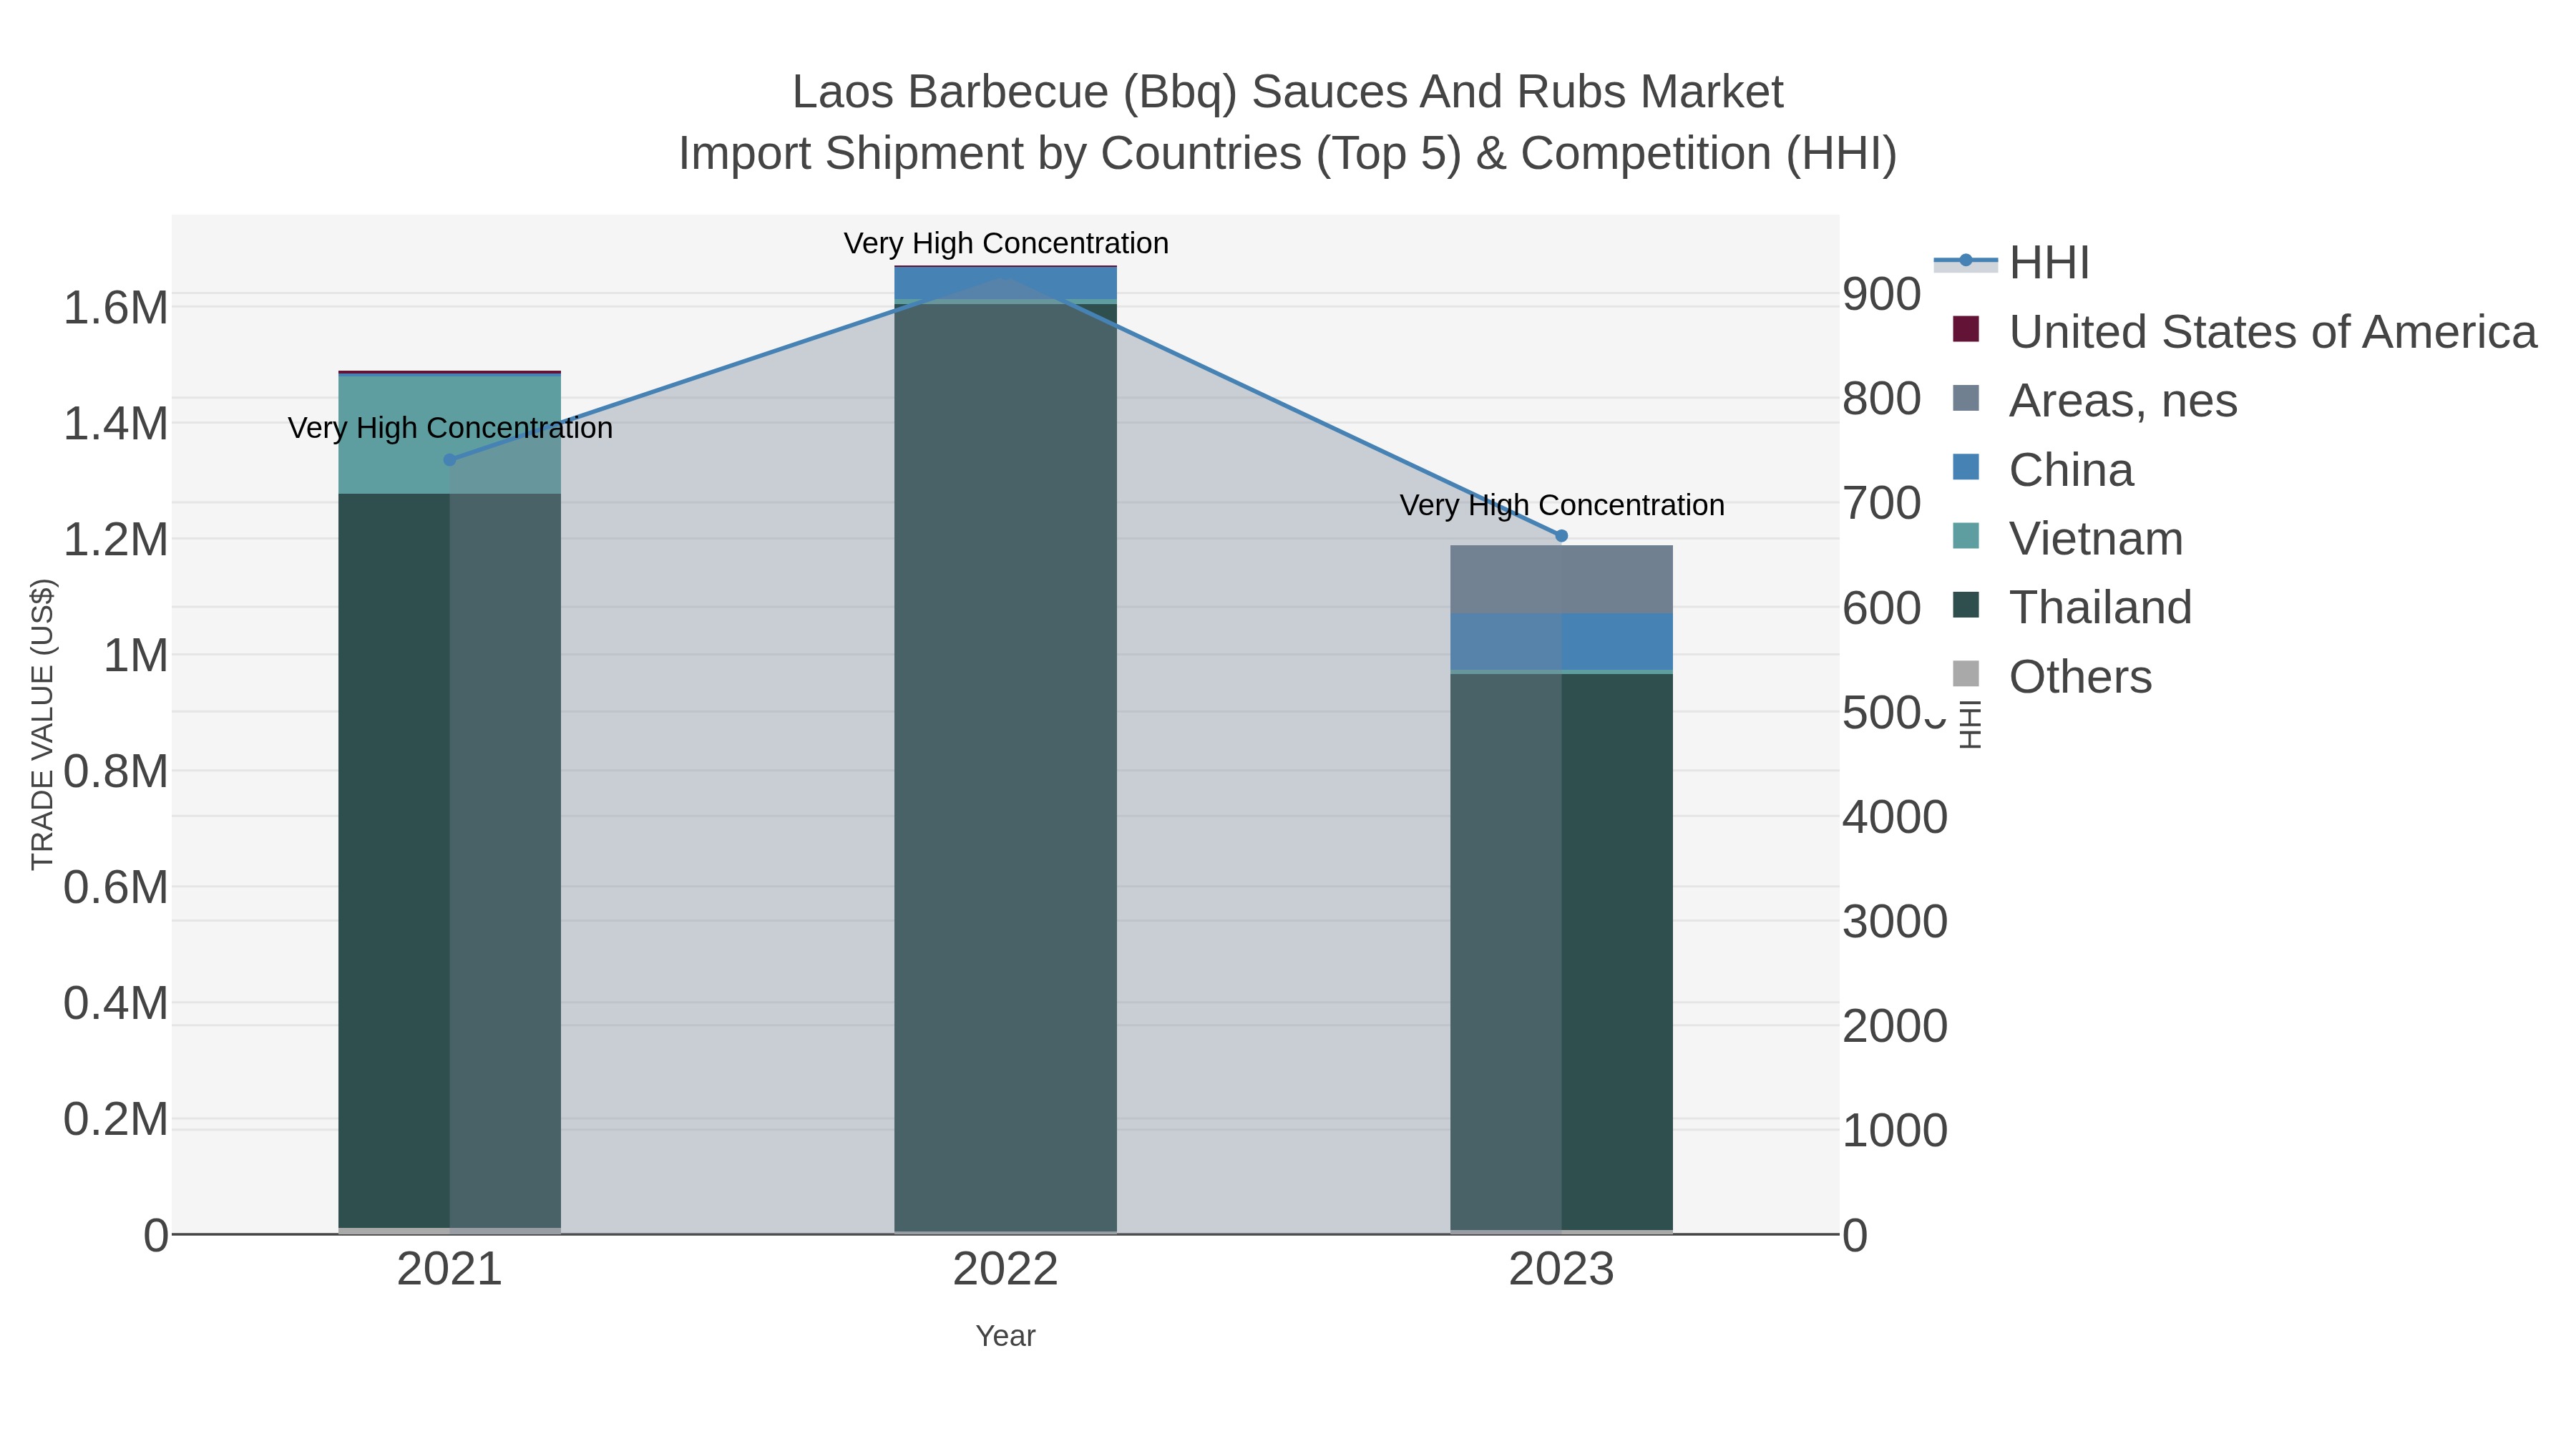The width and height of the screenshot is (2576, 1449).
Task: Click the 2021 HHI data point
Action: tap(450, 460)
